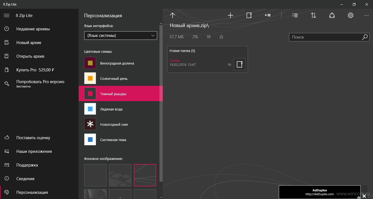Click scrollbar down arrow in personalization panel
Screen dimensions: 373x199
(x=161, y=197)
